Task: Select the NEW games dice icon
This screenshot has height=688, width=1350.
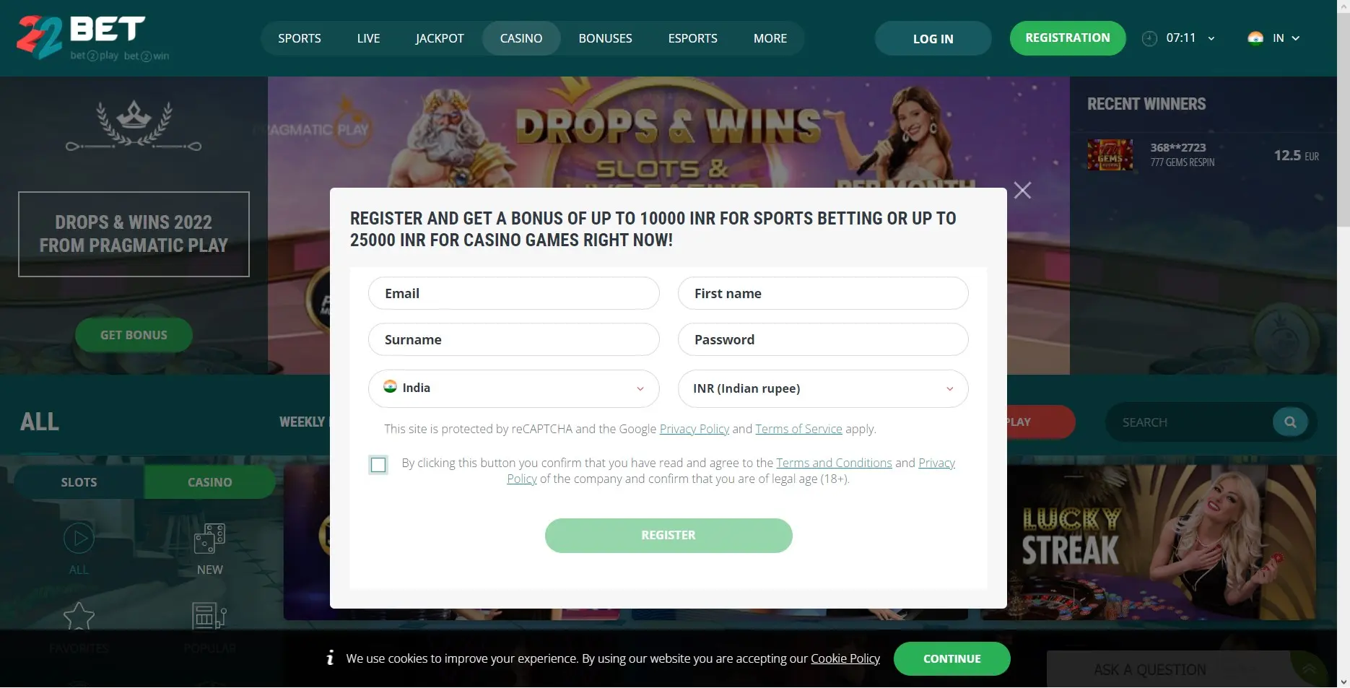Action: point(209,539)
